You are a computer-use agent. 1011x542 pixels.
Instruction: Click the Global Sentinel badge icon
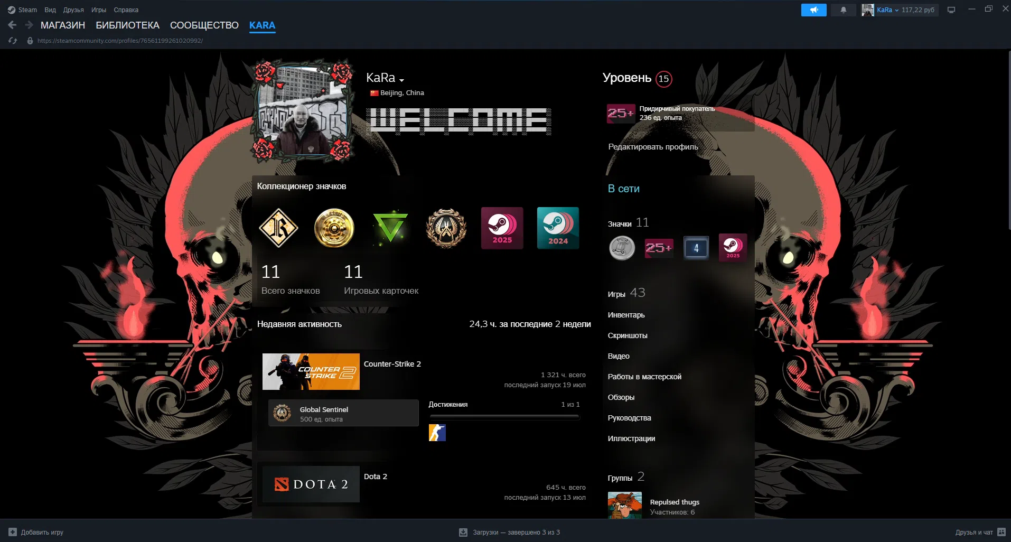click(282, 413)
